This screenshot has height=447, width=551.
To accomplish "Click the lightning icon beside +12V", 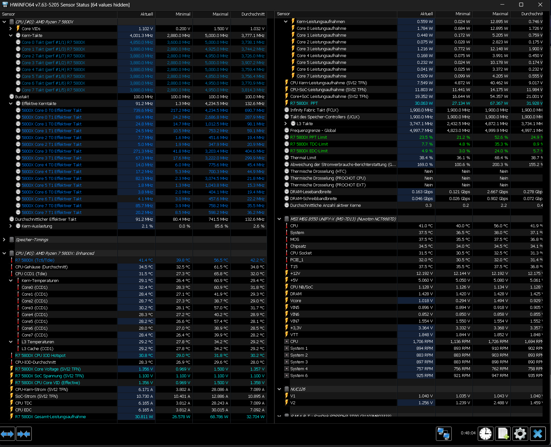I will [287, 273].
